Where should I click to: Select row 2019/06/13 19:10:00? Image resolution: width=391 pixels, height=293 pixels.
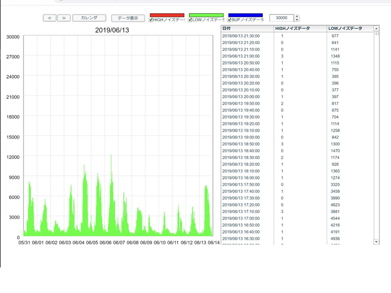(x=297, y=131)
